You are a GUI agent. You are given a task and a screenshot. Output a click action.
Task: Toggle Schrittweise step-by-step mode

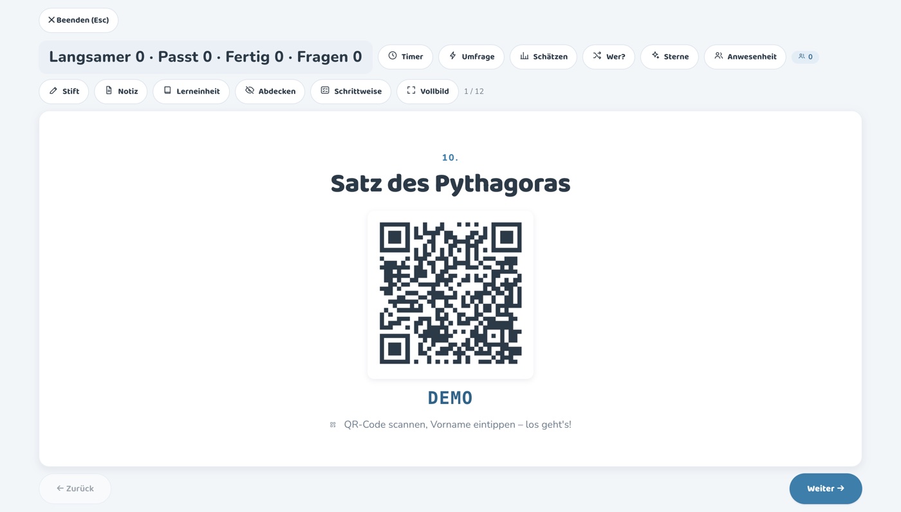[351, 91]
